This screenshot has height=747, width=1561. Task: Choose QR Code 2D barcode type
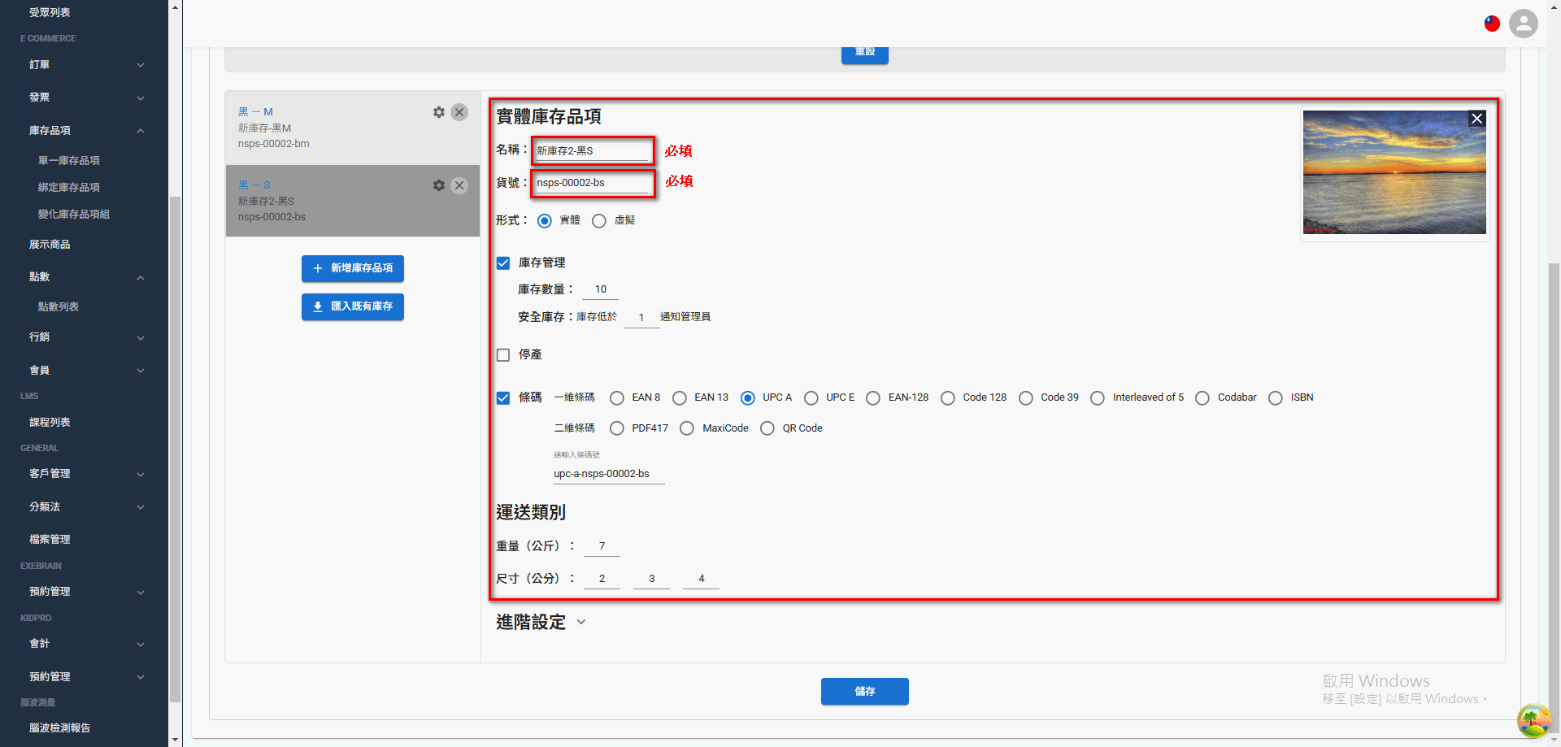pyautogui.click(x=767, y=428)
